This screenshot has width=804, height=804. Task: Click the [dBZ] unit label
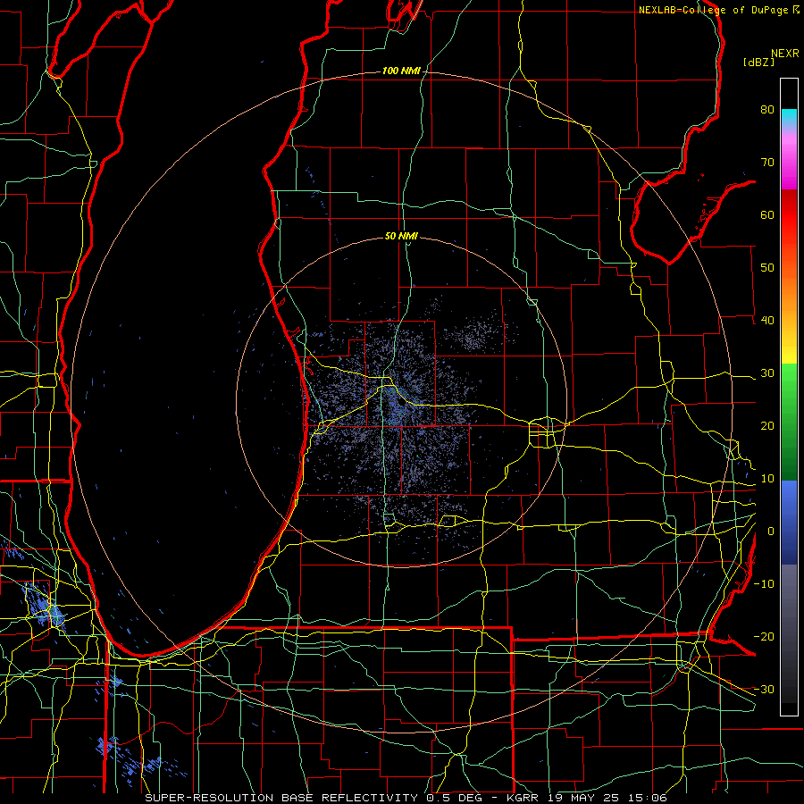758,63
